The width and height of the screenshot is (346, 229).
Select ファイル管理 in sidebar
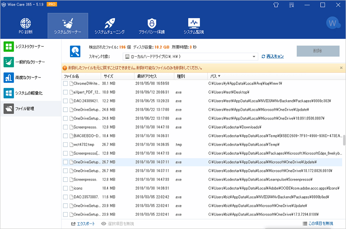tap(31, 108)
